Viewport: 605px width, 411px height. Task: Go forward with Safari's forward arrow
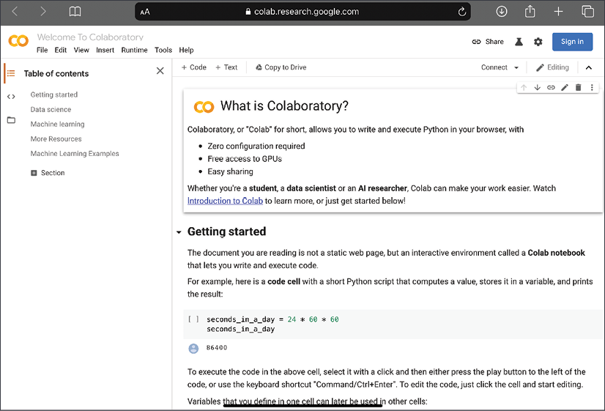[x=42, y=12]
